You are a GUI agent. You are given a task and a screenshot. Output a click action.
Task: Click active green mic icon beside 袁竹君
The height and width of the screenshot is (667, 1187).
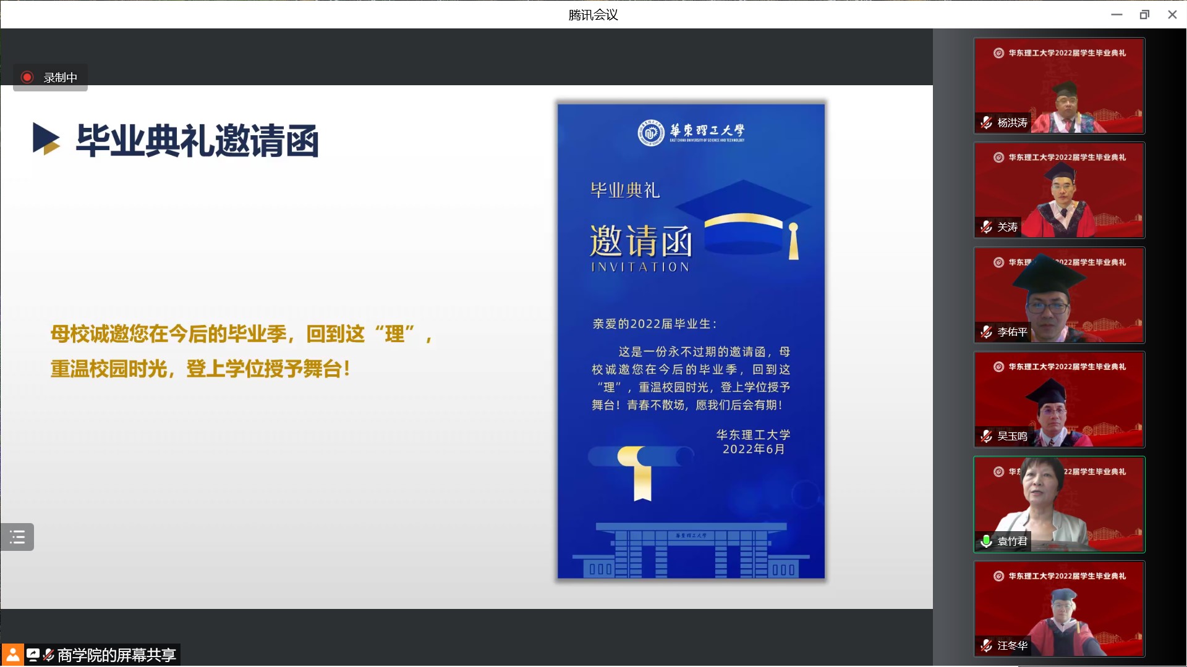click(987, 541)
